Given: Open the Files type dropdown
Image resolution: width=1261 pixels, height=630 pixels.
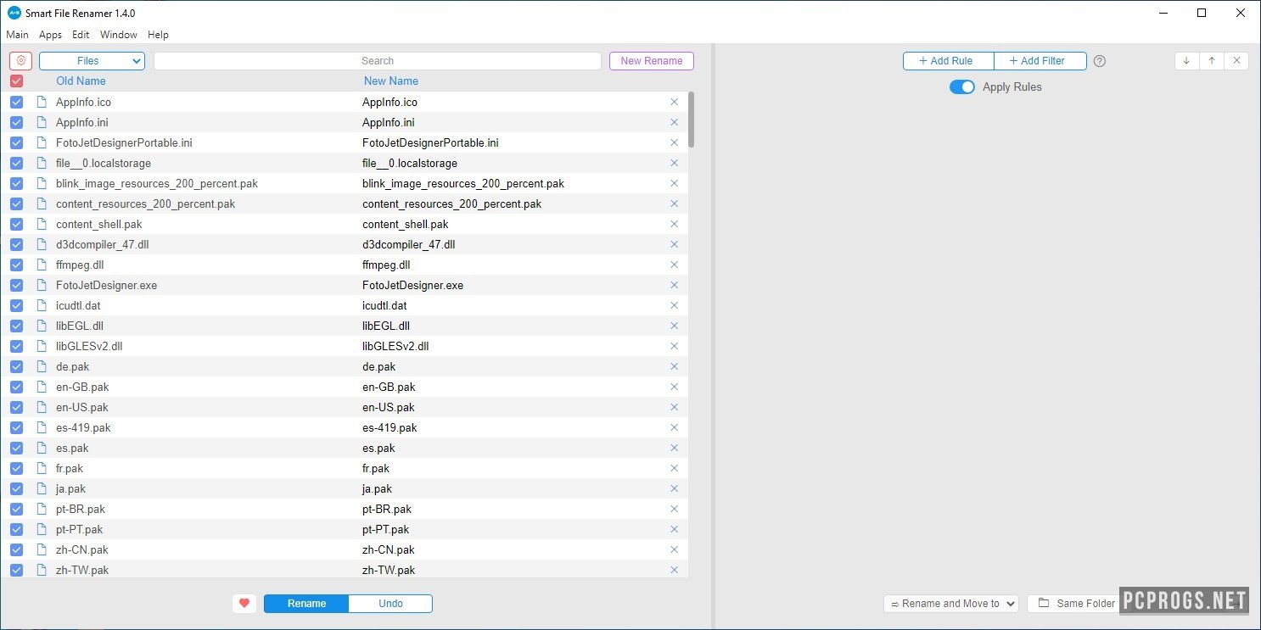Looking at the screenshot, I should (92, 61).
